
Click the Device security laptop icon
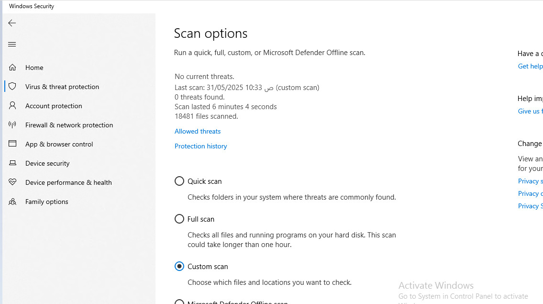pos(12,163)
